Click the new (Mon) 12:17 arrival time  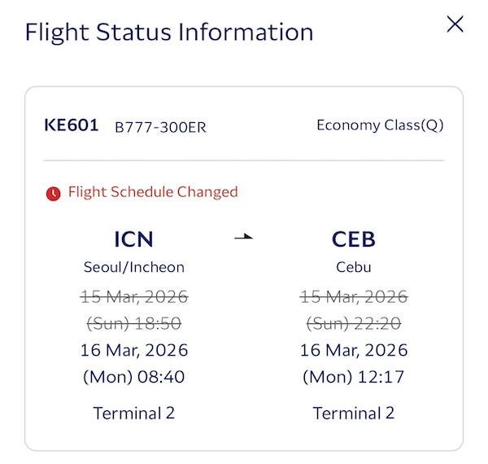coord(354,378)
